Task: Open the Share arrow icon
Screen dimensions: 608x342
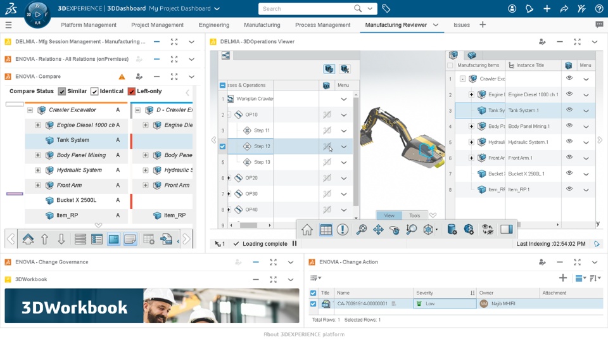Action: tap(564, 8)
